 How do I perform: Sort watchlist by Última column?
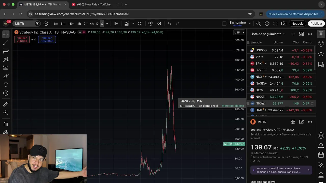[278, 42]
